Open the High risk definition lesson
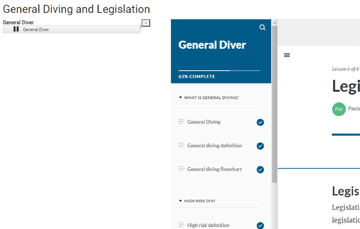 tap(208, 225)
